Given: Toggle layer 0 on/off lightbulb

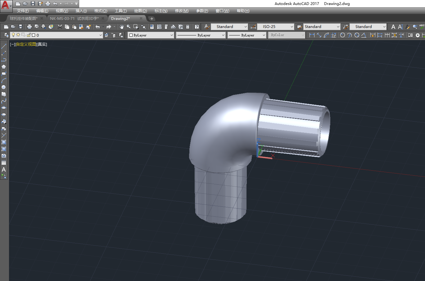Looking at the screenshot, I should (13, 35).
